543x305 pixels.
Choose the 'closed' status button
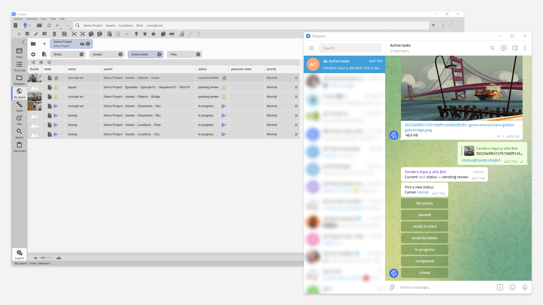coord(425,273)
